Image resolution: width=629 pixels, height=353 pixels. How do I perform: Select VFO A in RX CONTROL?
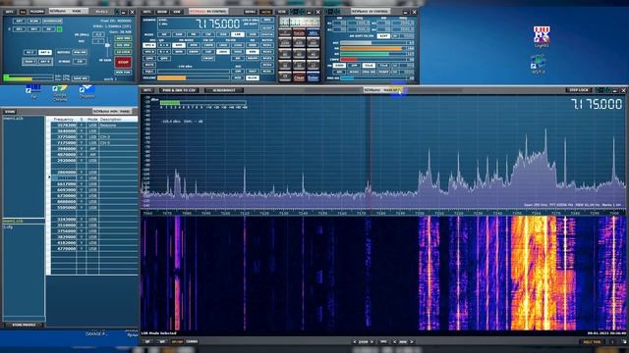(149, 45)
